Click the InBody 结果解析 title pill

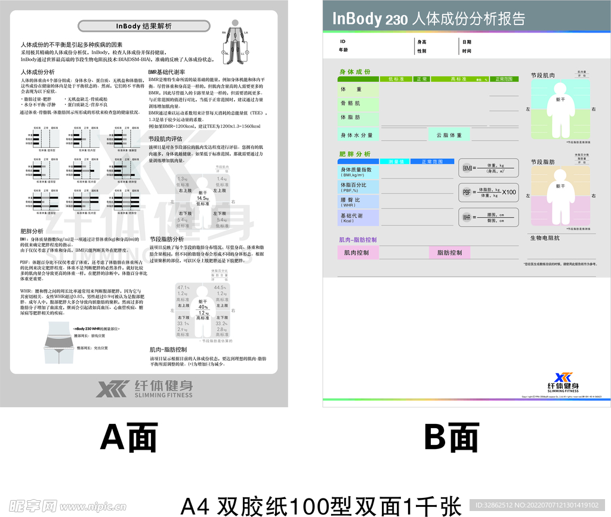click(x=144, y=26)
